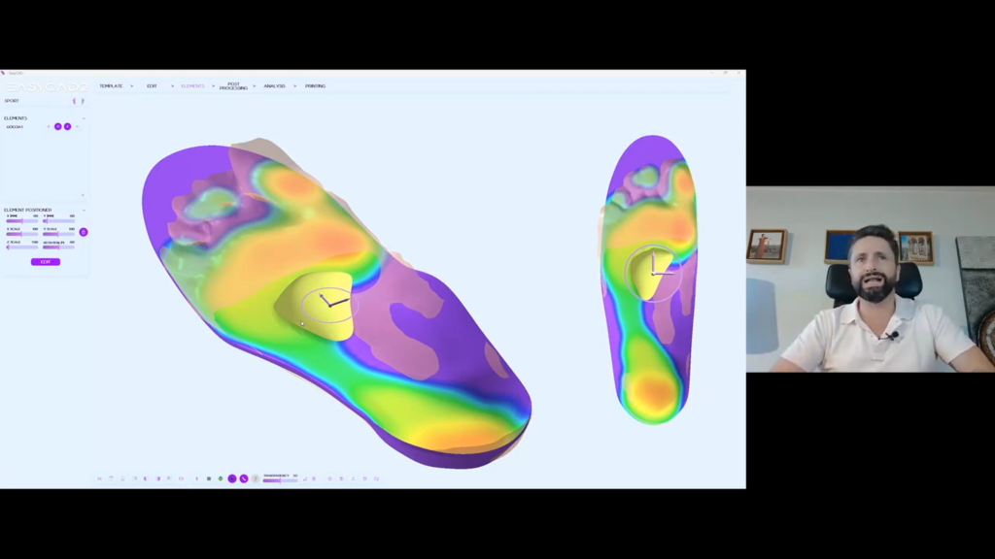Click the export icon right of transparency slider
This screenshot has width=995, height=559.
click(305, 477)
